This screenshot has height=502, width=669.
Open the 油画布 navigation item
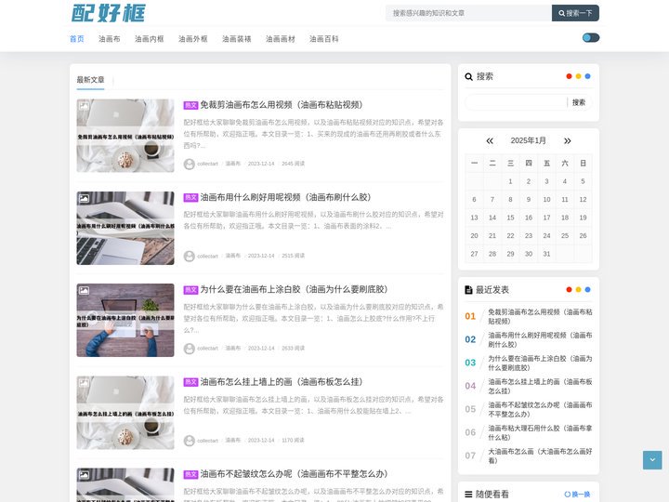point(110,39)
